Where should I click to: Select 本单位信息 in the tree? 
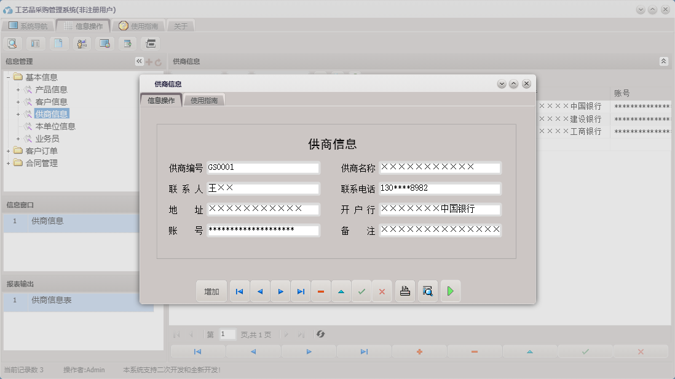click(55, 126)
